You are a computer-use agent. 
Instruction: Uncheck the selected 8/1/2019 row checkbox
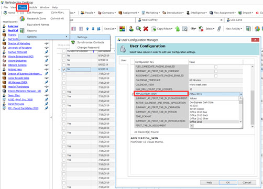tap(64, 69)
